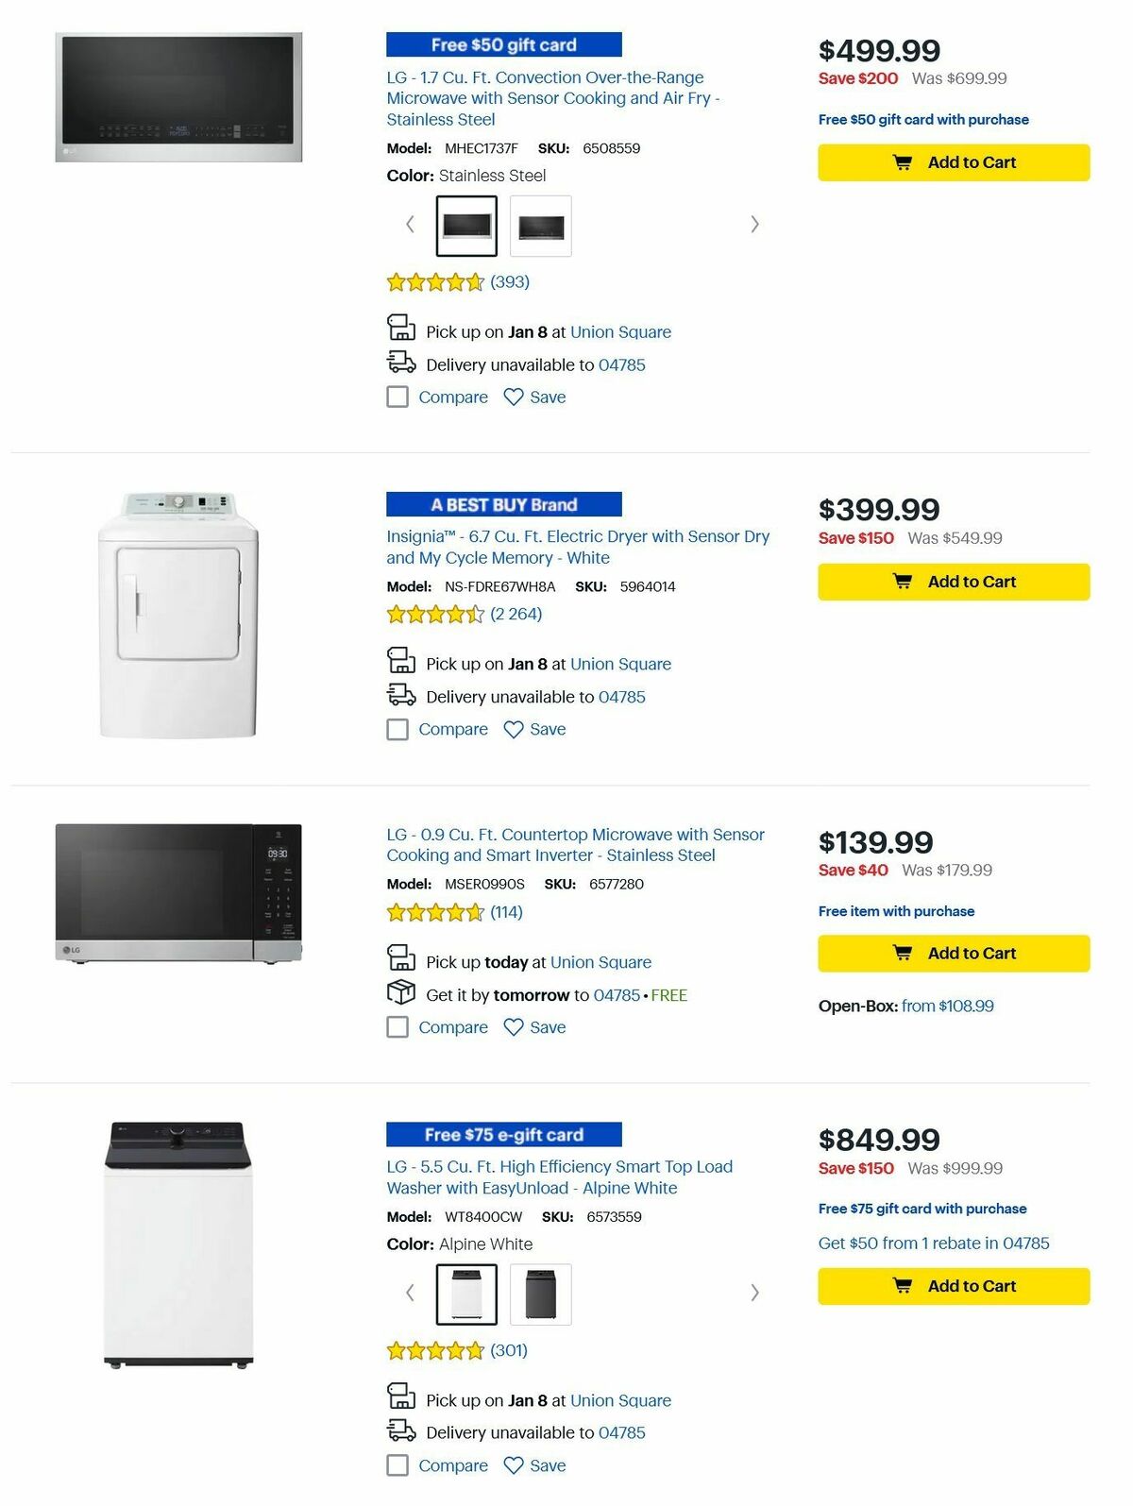
Task: Click the heart icon to save the Insignia dryer
Action: pos(513,729)
